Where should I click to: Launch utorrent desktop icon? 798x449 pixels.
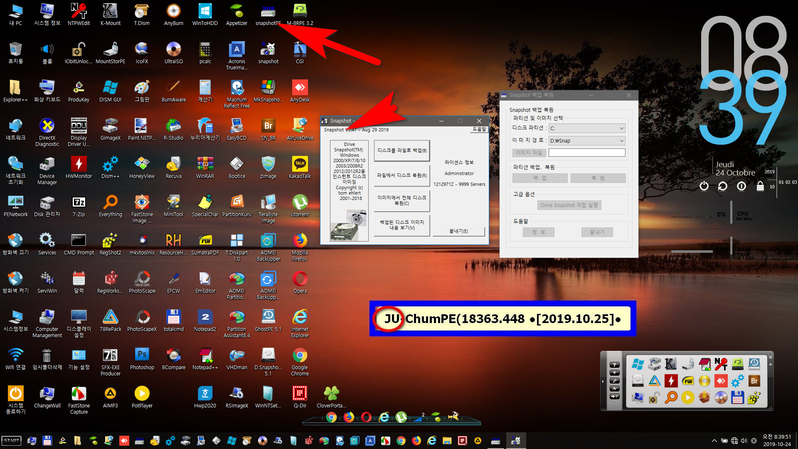click(x=300, y=205)
